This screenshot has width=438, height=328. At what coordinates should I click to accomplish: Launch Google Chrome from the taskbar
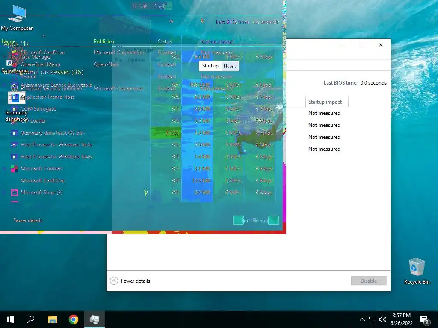[74, 319]
